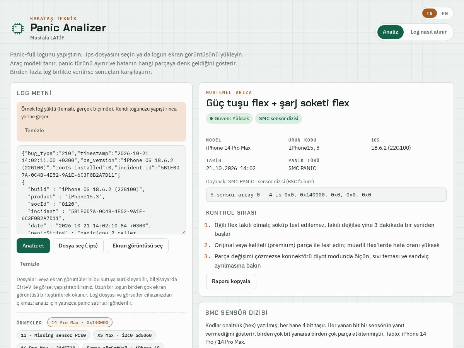Switch language to EN

click(445, 13)
